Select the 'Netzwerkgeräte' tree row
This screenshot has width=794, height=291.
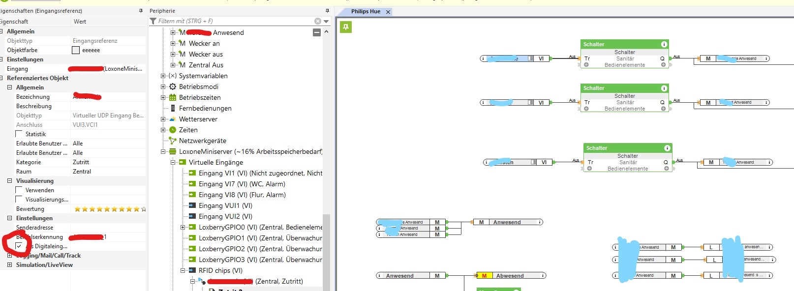point(203,141)
